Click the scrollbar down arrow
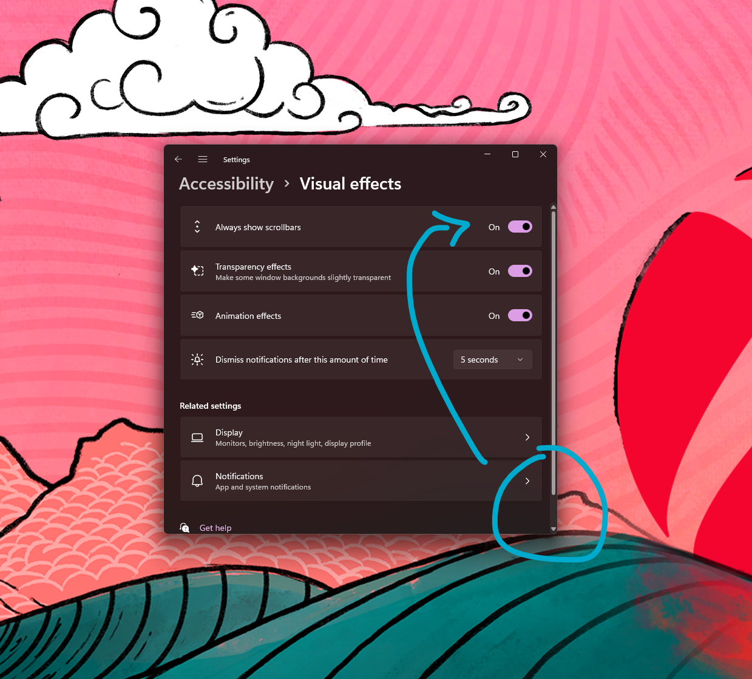The width and height of the screenshot is (752, 679). click(x=553, y=529)
